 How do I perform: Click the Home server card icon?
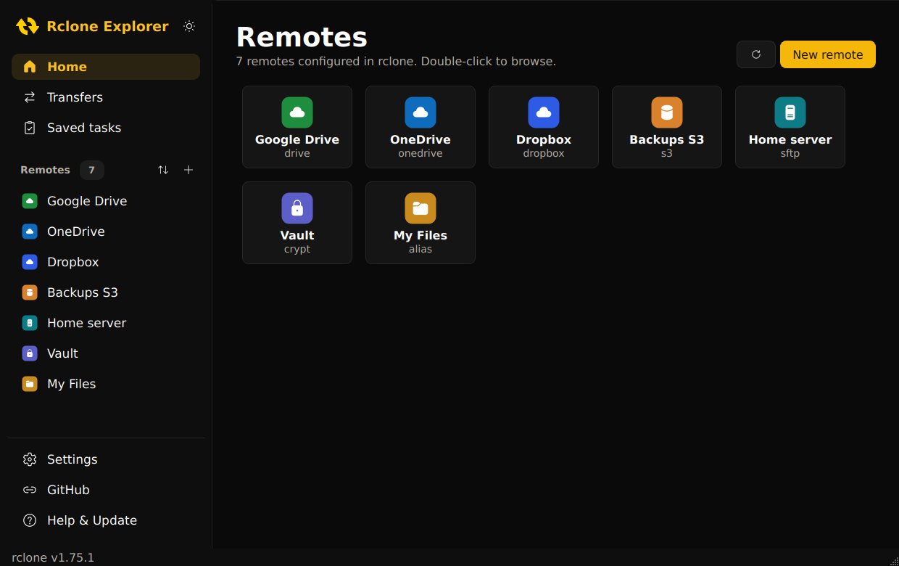point(790,112)
